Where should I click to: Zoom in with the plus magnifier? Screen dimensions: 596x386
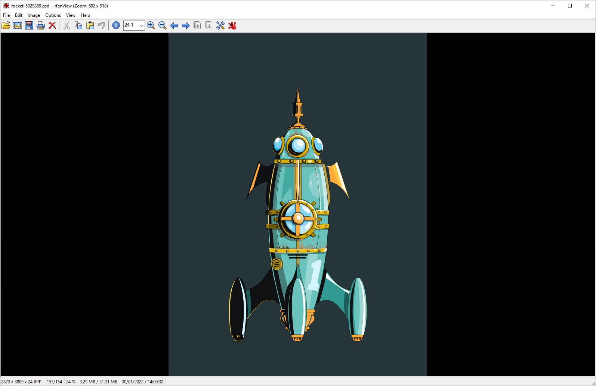151,25
